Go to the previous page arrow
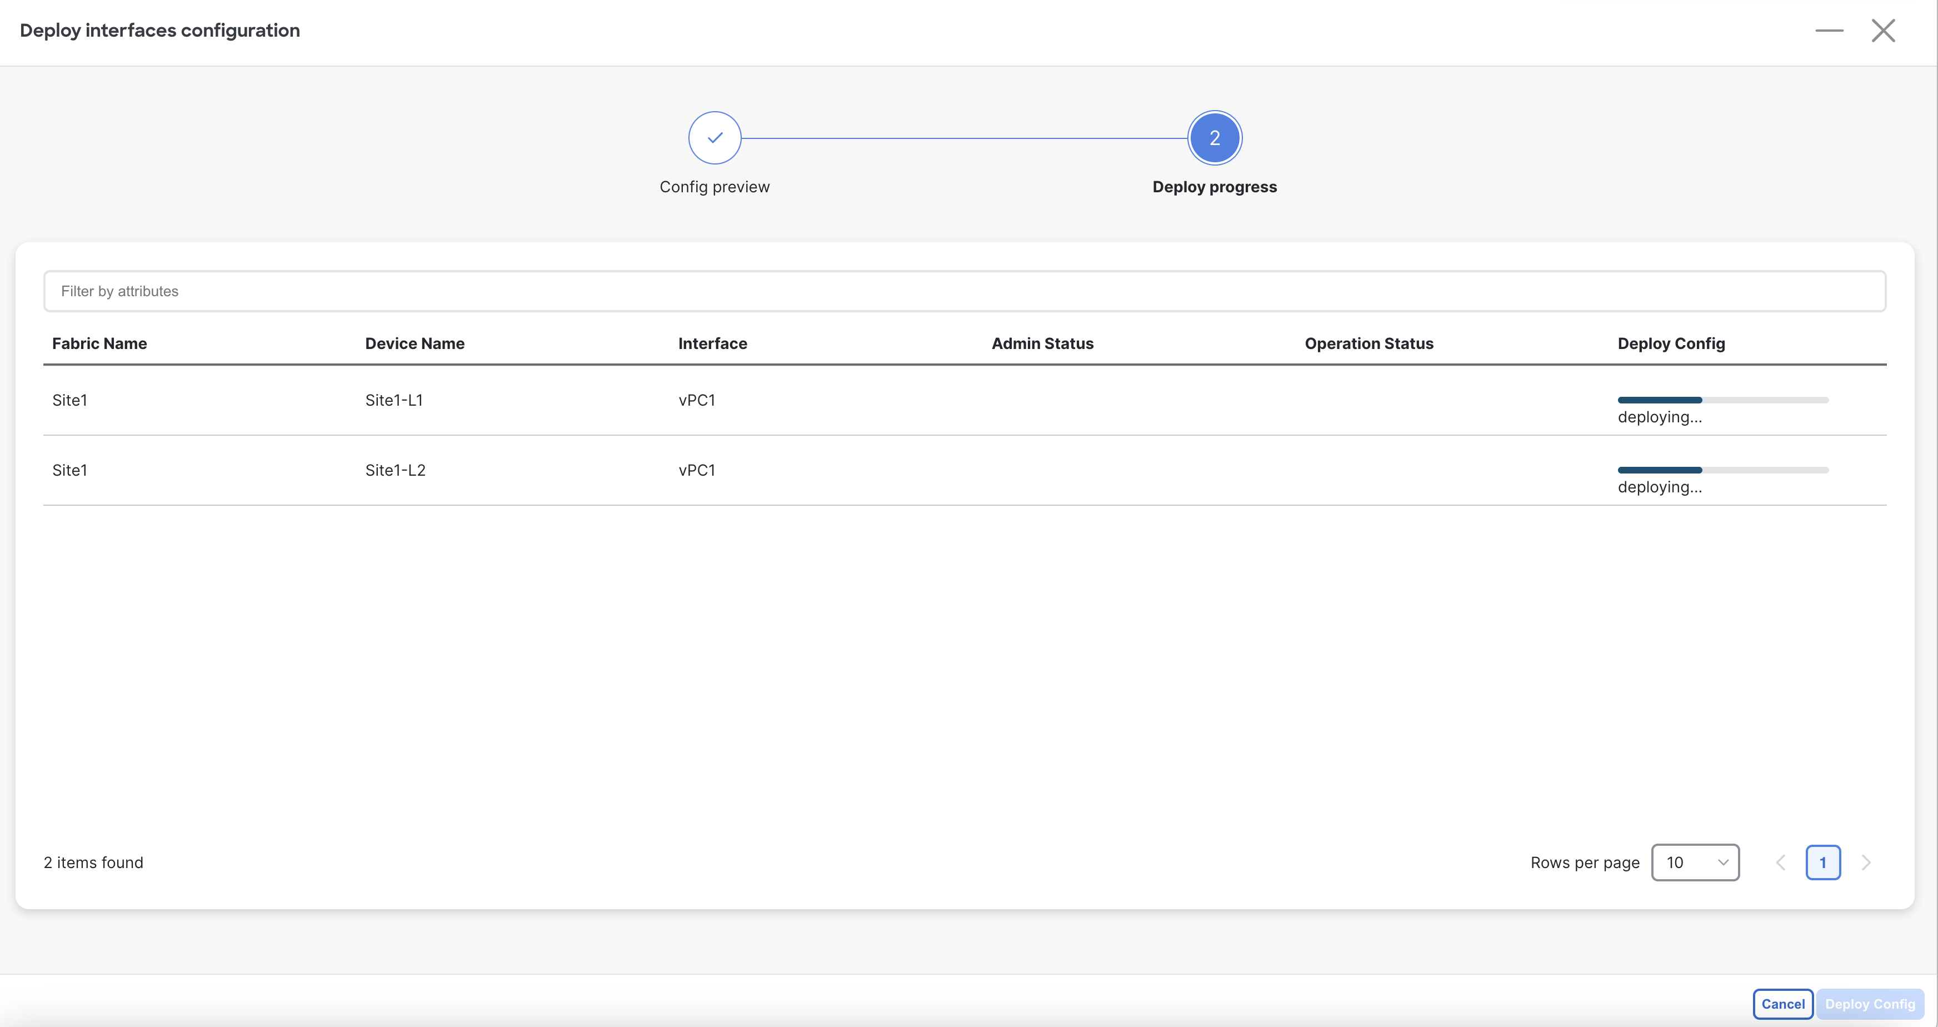This screenshot has width=1938, height=1027. click(1780, 863)
